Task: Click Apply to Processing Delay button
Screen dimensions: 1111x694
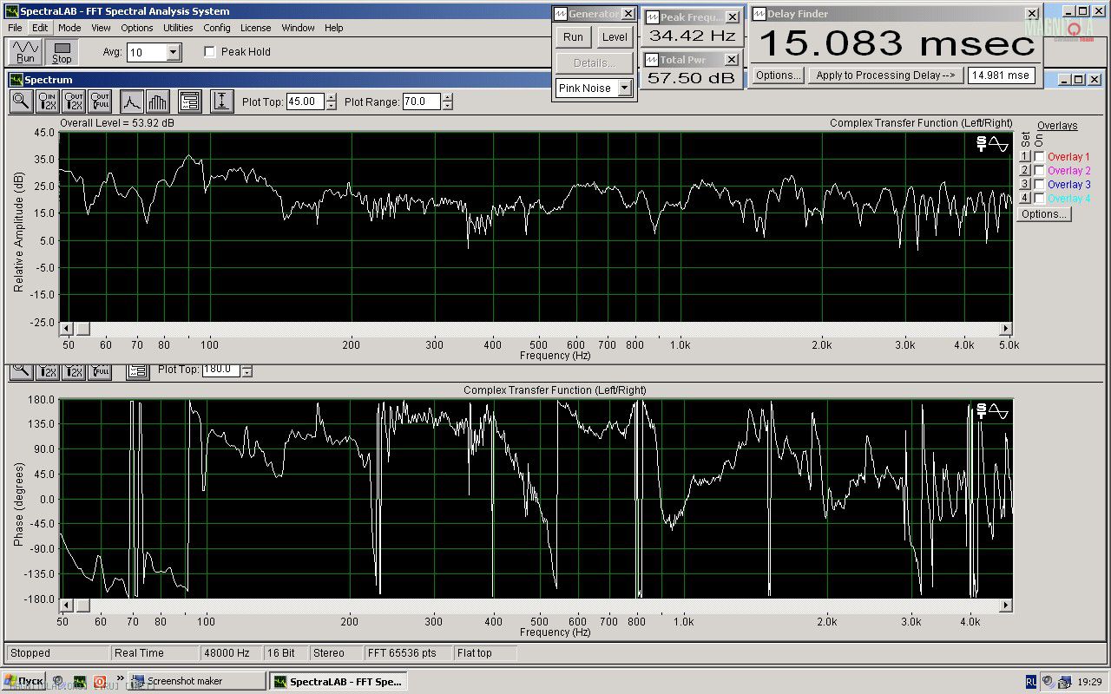Action: (x=885, y=75)
